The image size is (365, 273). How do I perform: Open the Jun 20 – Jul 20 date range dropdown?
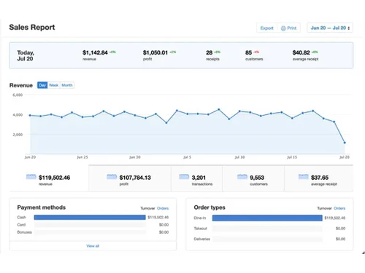click(x=330, y=28)
